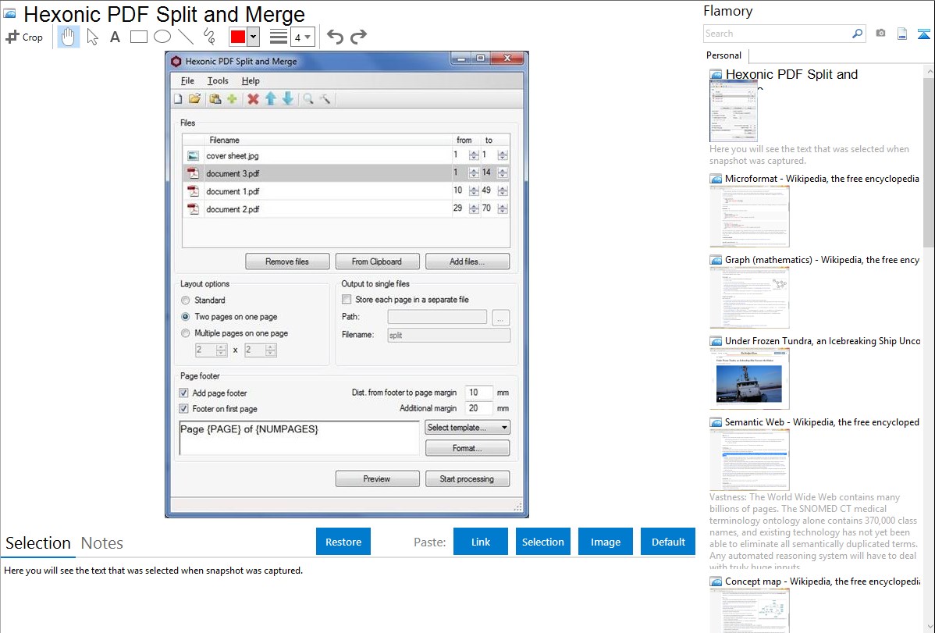Click the Flamory search field
This screenshot has width=935, height=633.
pos(777,34)
